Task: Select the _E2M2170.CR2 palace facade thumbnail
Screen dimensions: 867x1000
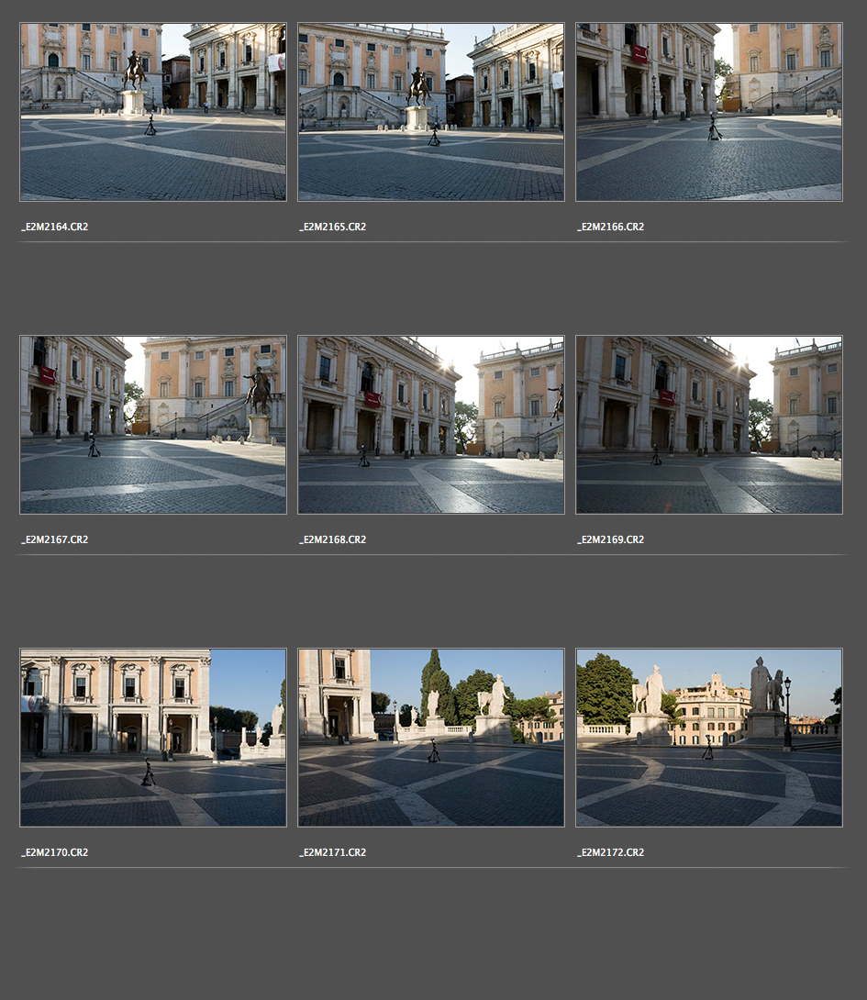Action: (x=153, y=738)
